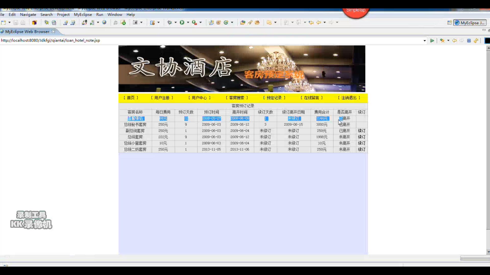The width and height of the screenshot is (490, 275).
Task: Expand the Run dropdown arrow
Action: 188,22
